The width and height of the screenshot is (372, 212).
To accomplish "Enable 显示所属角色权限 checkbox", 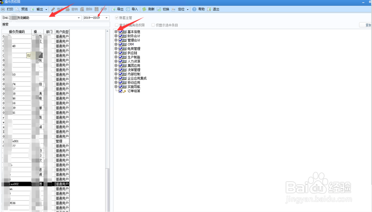I will coord(117,25).
